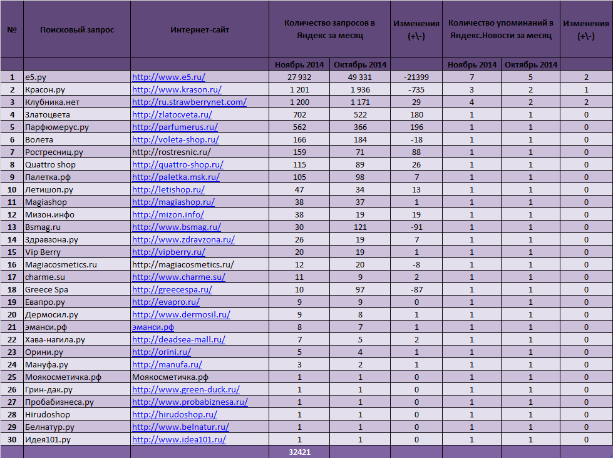Click the 'Vip Berry' query cell

[x=77, y=252]
